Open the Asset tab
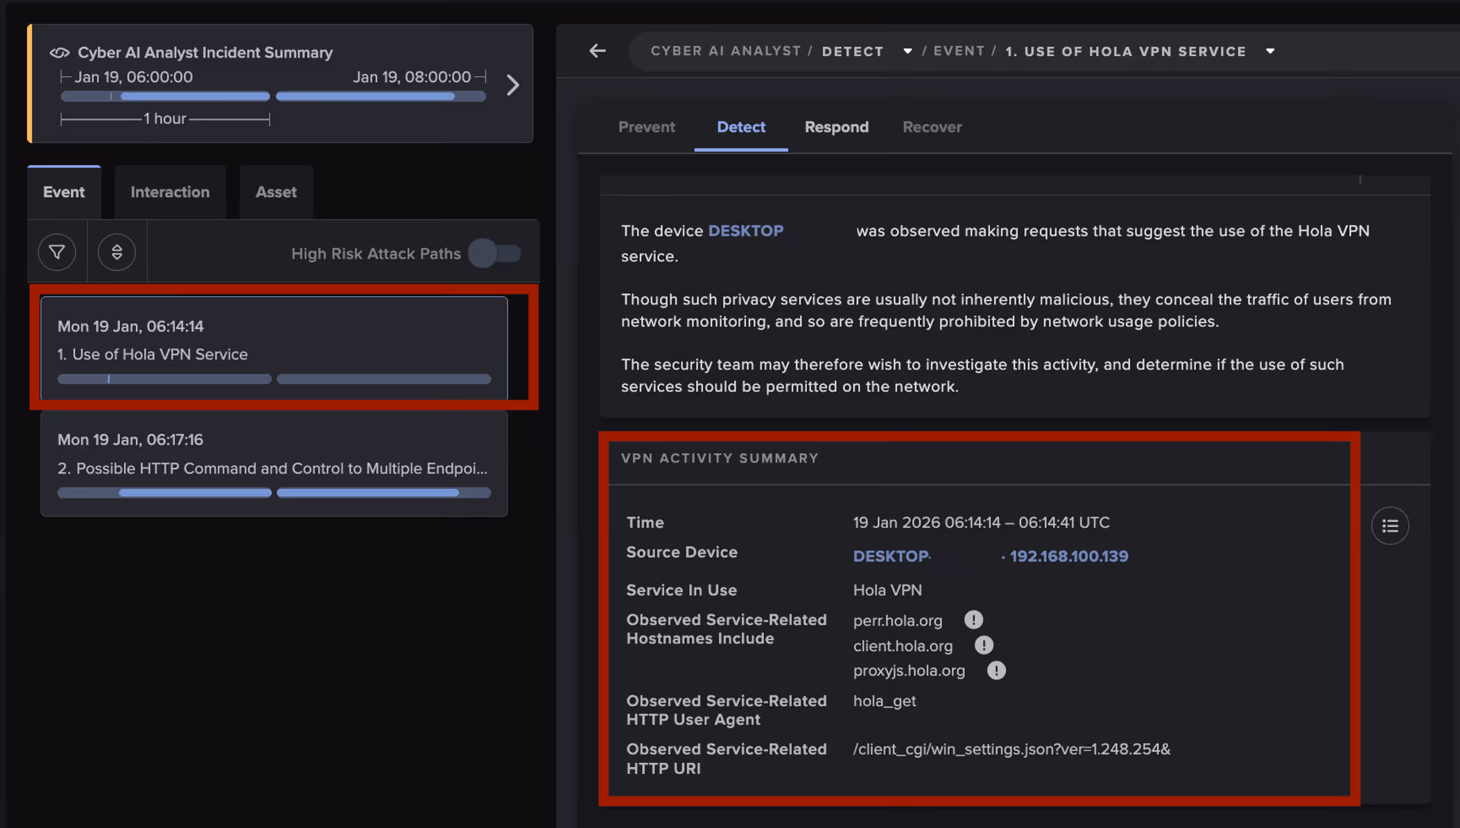This screenshot has height=828, width=1460. pos(276,192)
